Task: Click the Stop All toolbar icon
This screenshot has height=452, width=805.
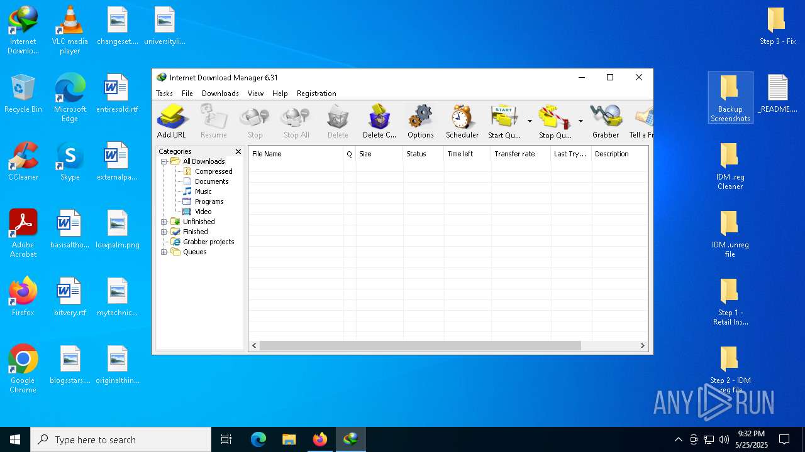Action: click(x=296, y=121)
